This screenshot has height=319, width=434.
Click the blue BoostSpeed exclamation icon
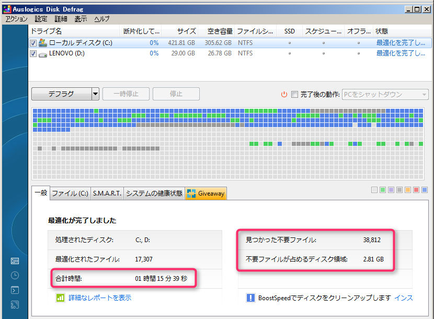250,298
